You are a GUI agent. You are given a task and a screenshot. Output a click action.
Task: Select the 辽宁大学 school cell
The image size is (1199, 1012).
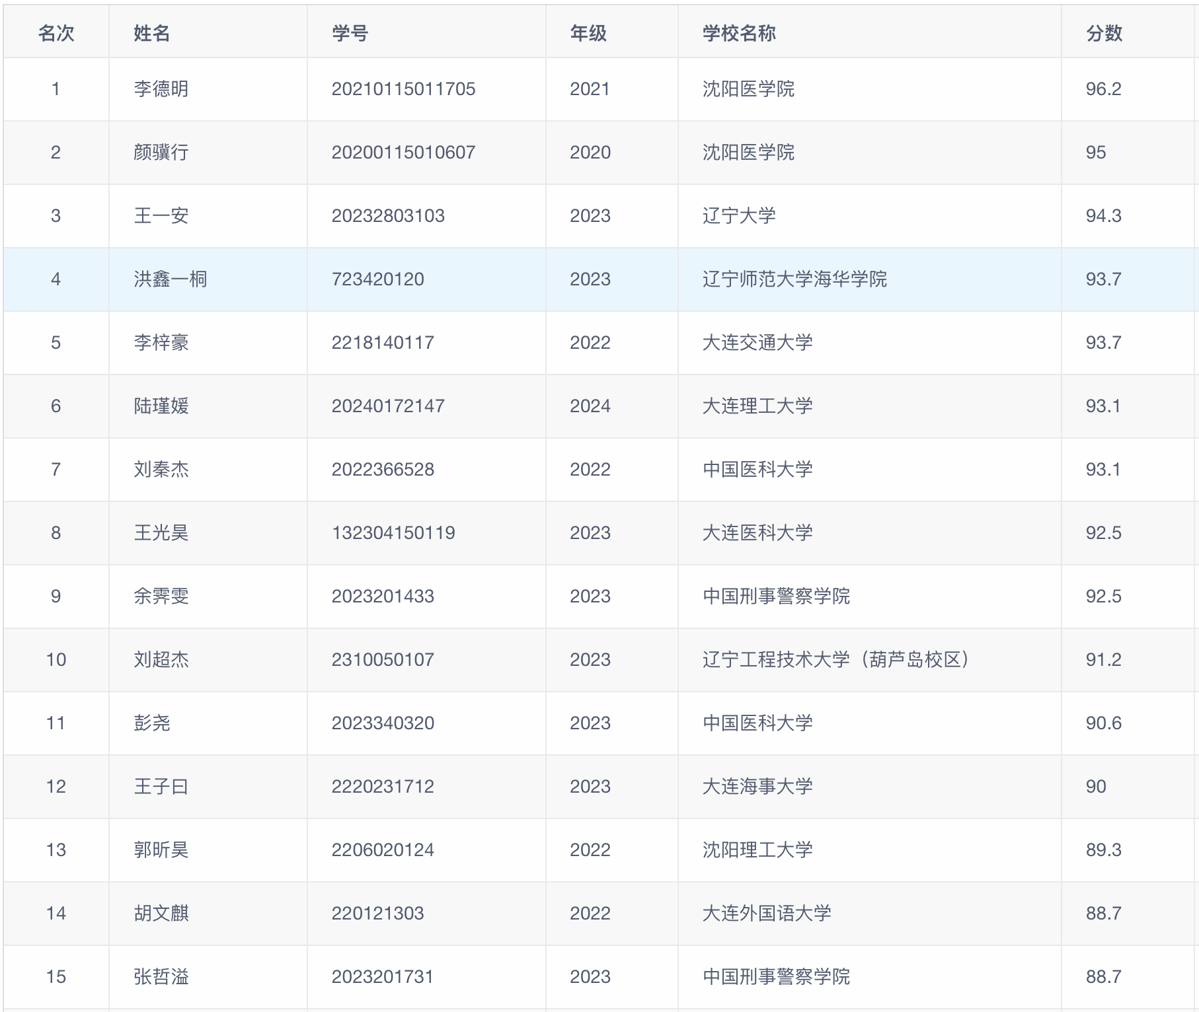tap(739, 216)
